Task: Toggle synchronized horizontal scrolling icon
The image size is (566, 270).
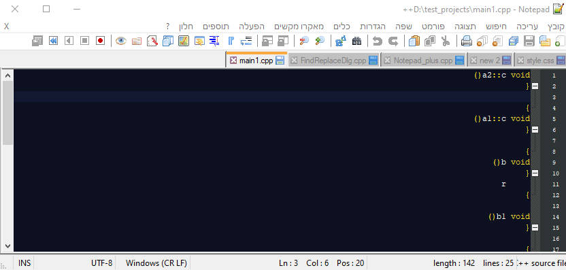Action: (267, 41)
